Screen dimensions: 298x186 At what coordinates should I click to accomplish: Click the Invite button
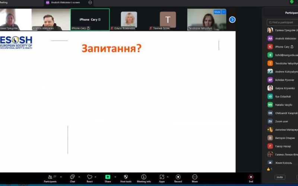[x=279, y=177]
